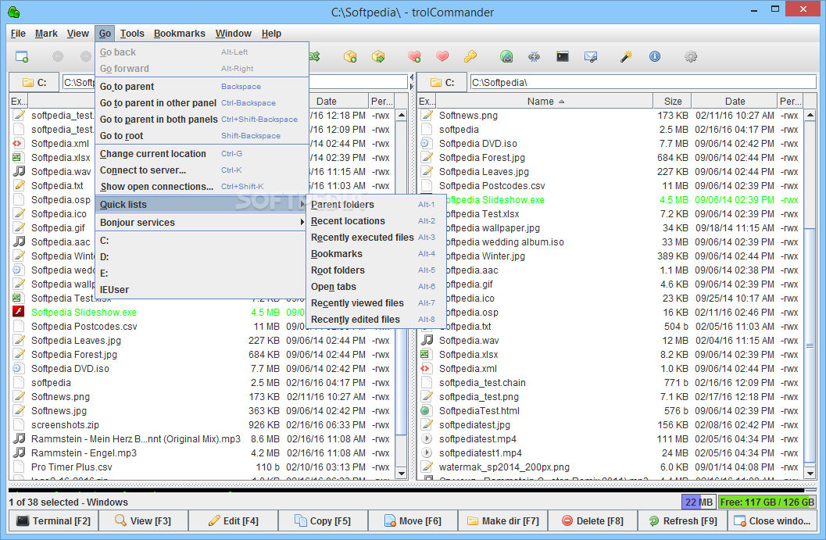Click the globe icon for SoftpediaTest.html
This screenshot has height=540, width=826.
coord(427,410)
